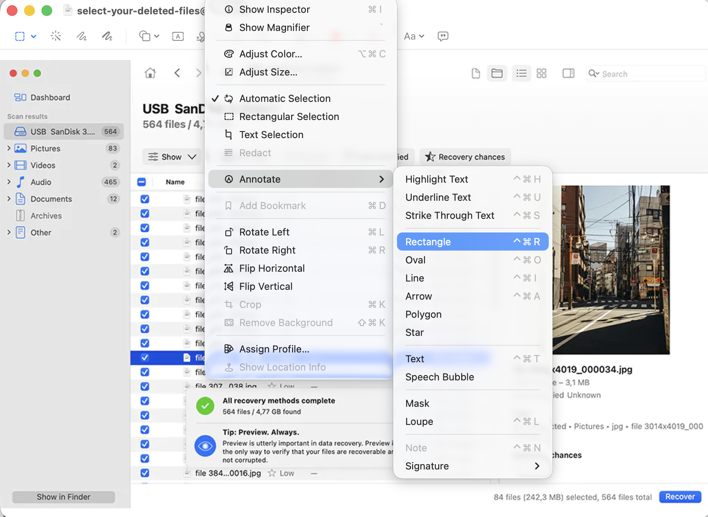Expand the Audio category
Image resolution: width=708 pixels, height=517 pixels.
click(9, 182)
